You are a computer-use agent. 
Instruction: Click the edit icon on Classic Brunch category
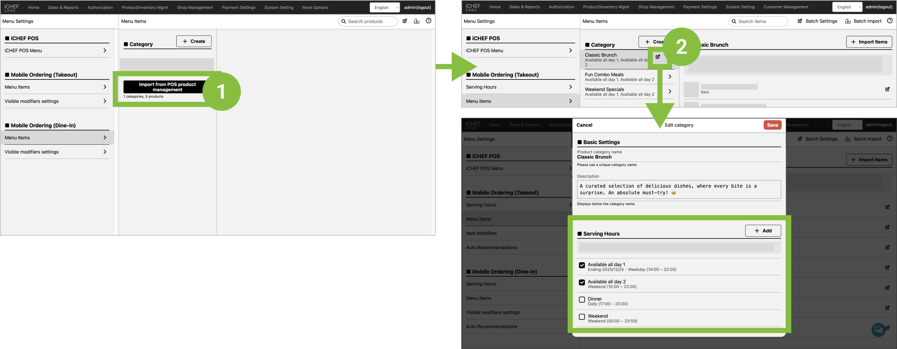coord(657,57)
